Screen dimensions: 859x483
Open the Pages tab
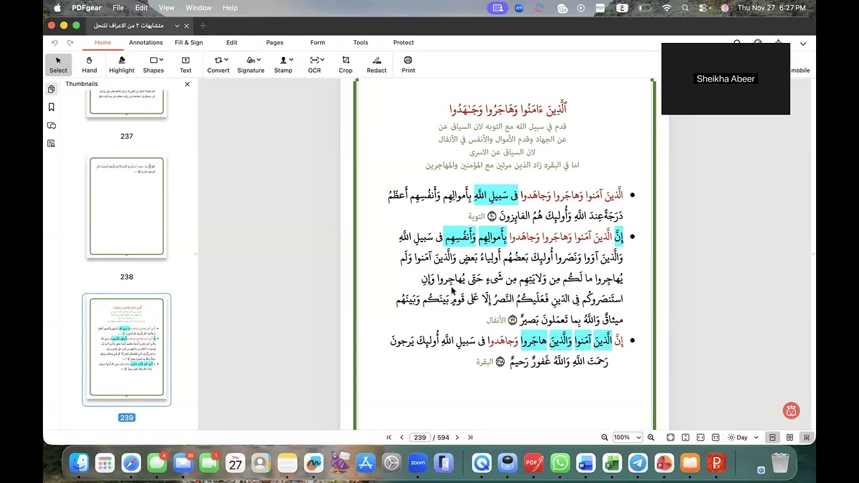click(274, 42)
